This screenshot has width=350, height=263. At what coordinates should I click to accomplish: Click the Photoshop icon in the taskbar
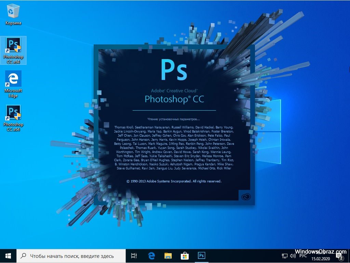[201, 255]
